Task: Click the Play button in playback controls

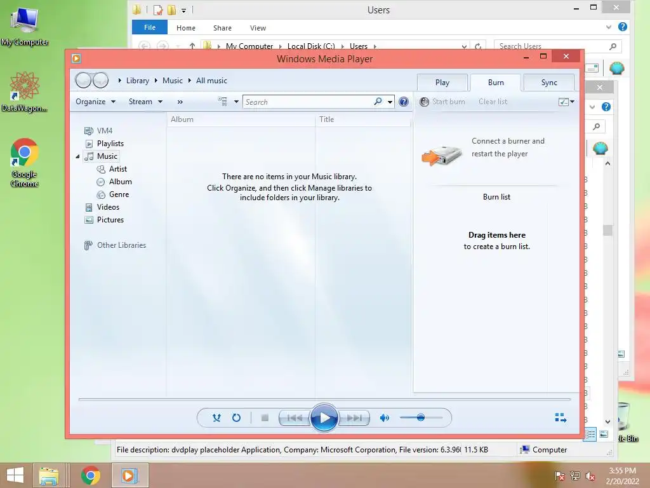Action: [324, 418]
